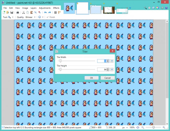Click the zoom to window icon

138,127
